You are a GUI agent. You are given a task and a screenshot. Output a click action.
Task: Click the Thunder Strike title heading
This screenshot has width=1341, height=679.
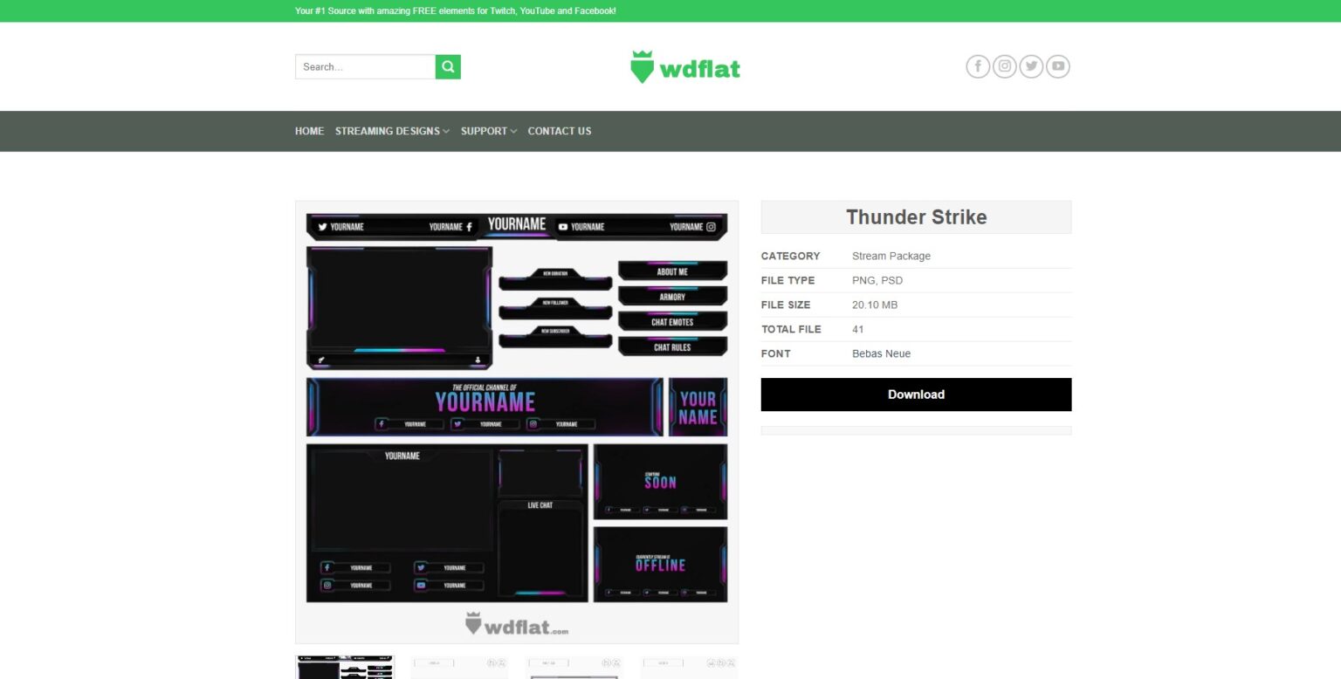click(x=916, y=217)
